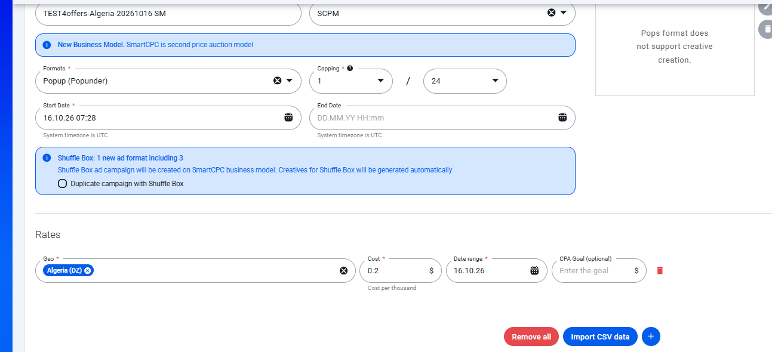Click the Date range field 16.10.26

[497, 271]
